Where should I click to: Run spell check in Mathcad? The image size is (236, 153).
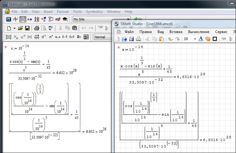[51, 28]
